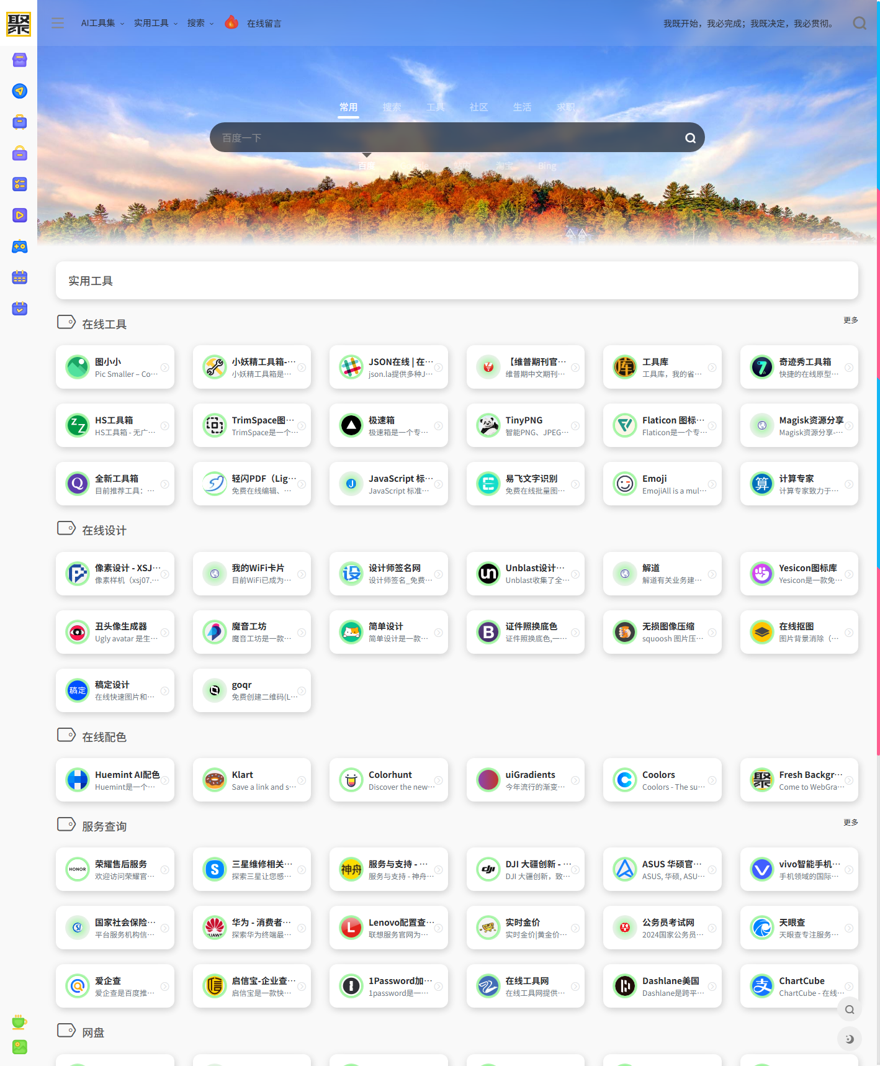Click the Huawei logo icon
880x1066 pixels.
coord(215,928)
